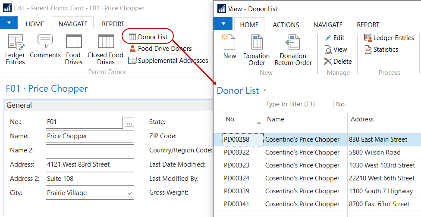Click the lookup ellipsis button beside No. field
This screenshot has height=217, width=421.
tap(129, 123)
